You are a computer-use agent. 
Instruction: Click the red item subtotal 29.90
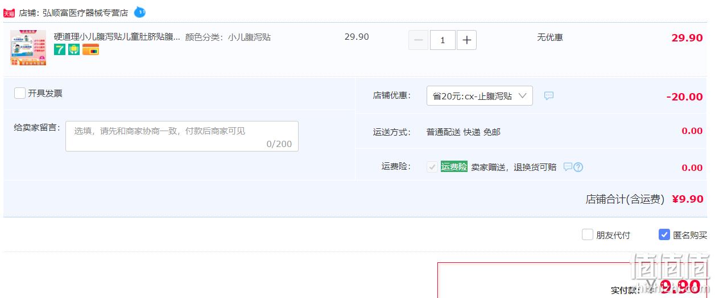coord(687,38)
